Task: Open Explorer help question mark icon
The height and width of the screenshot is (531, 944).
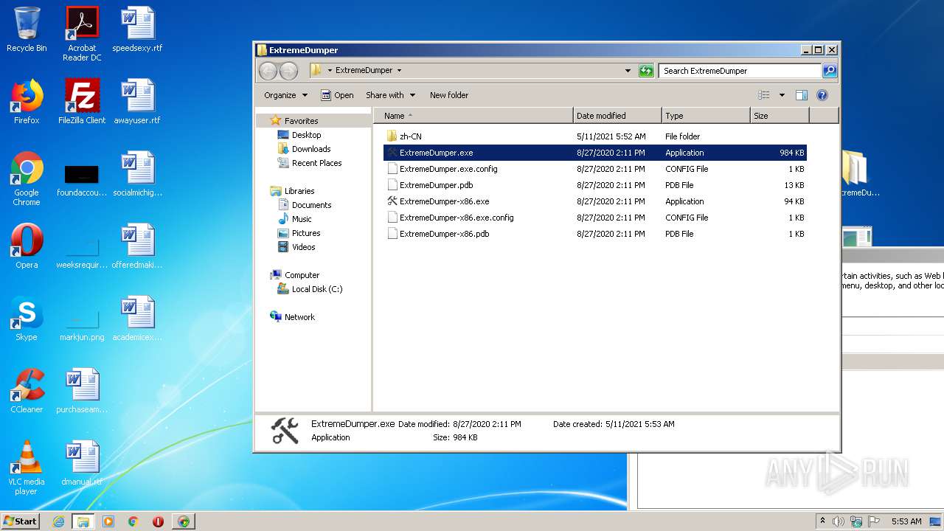Action: click(x=822, y=95)
